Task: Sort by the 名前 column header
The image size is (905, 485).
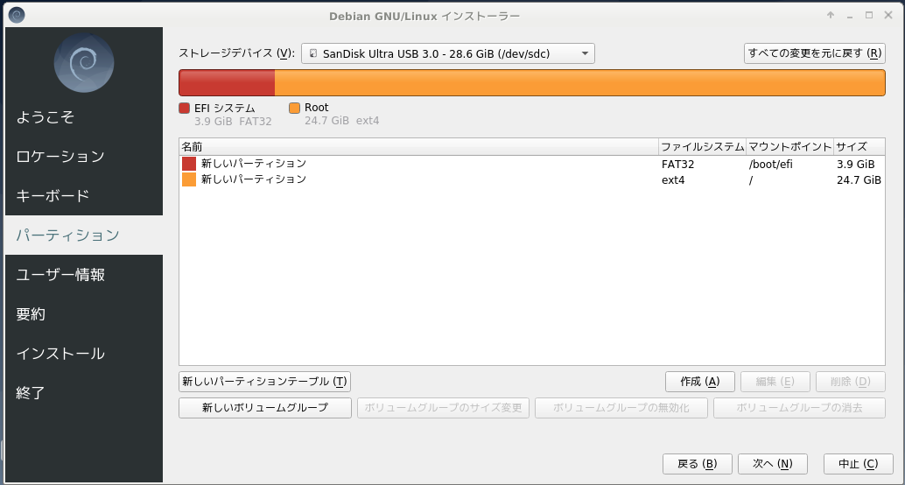Action: point(418,146)
